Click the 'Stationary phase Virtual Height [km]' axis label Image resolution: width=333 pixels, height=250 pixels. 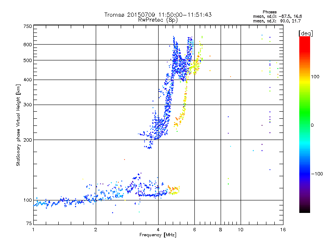click(18, 125)
